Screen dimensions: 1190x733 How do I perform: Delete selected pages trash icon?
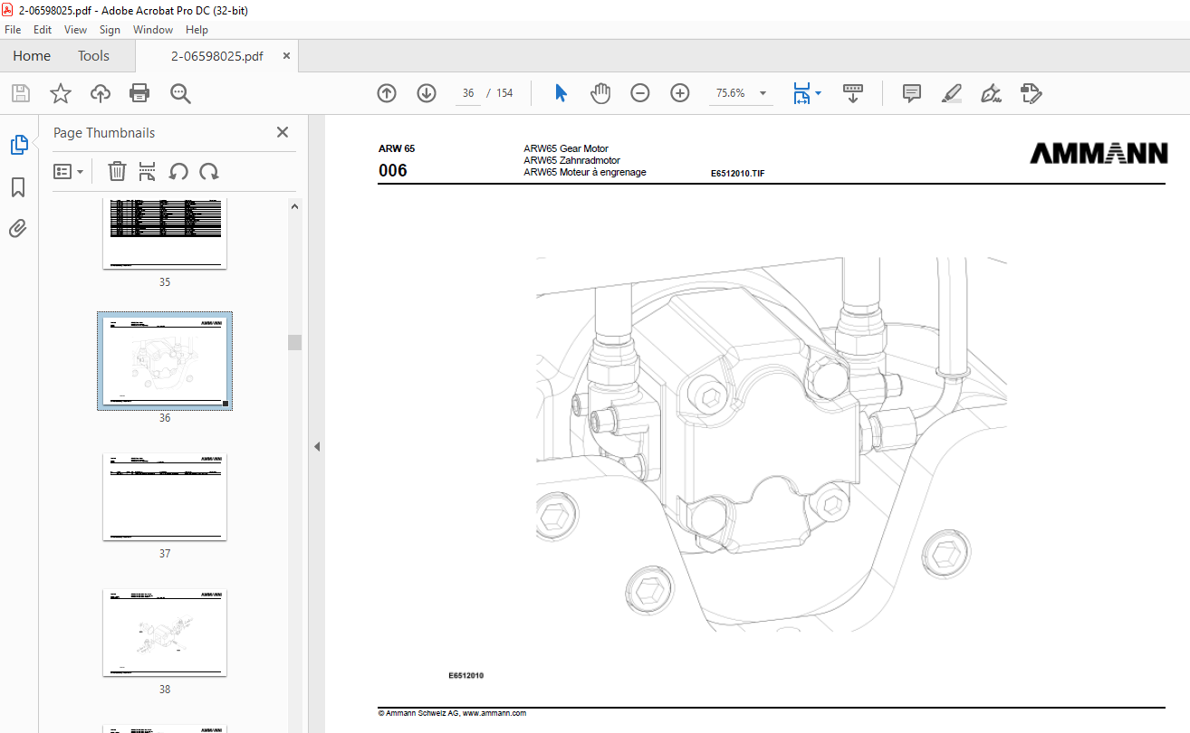pos(117,171)
